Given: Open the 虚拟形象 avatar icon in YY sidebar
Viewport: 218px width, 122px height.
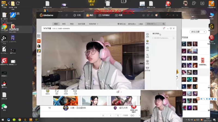Looking at the screenshot, I should point(147,69).
